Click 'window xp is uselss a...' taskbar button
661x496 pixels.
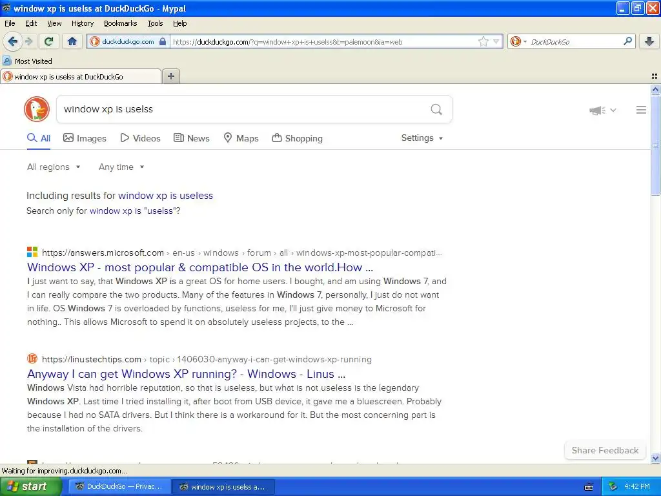point(223,487)
